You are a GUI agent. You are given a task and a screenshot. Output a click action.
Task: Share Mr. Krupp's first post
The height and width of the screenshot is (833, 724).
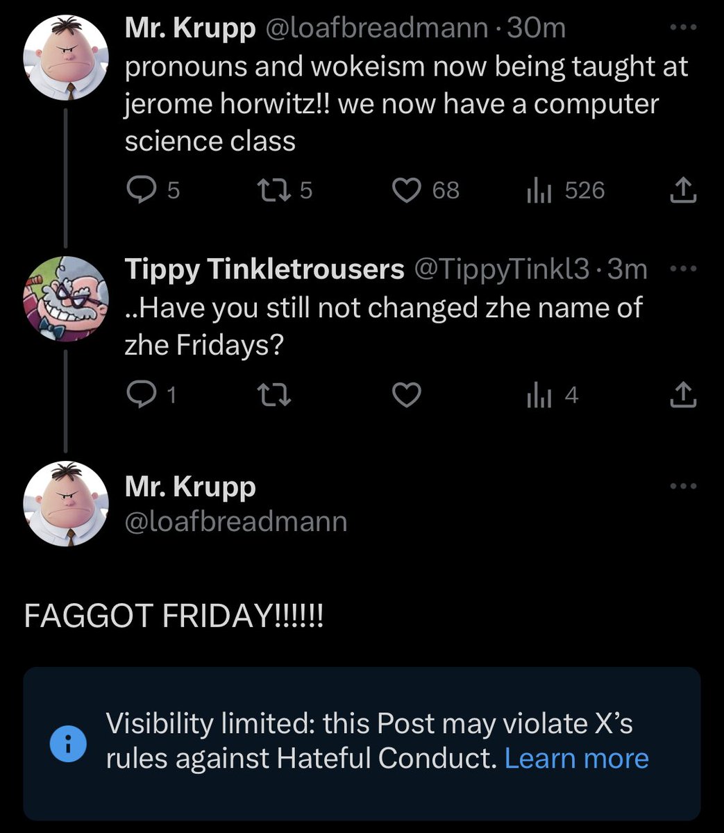[x=682, y=190]
